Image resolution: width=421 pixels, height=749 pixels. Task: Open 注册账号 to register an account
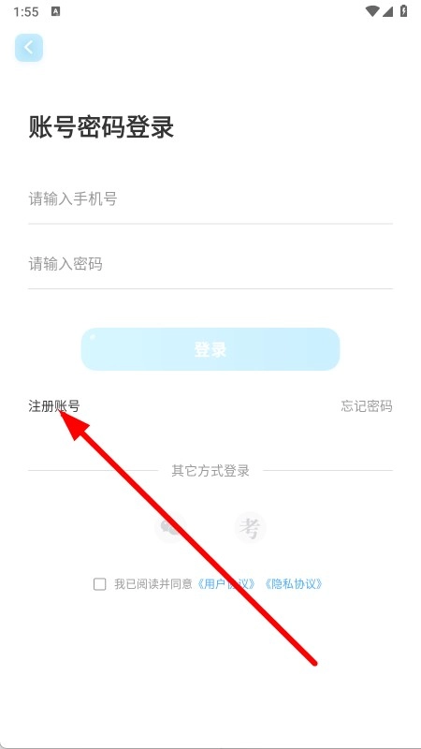coord(54,406)
